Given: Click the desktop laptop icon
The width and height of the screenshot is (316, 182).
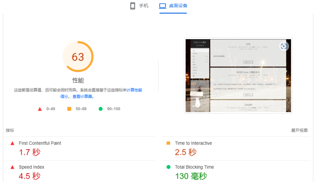Looking at the screenshot, I should (x=162, y=6).
